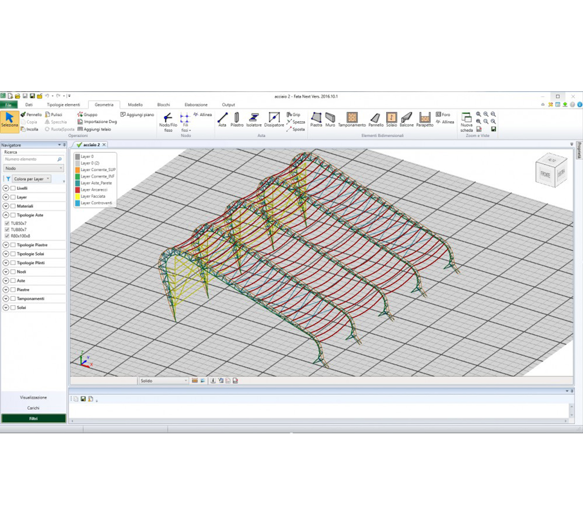Screen dimensions: 583x524
Task: Click the yellow Layer Facciata swatch
Action: pyautogui.click(x=77, y=196)
